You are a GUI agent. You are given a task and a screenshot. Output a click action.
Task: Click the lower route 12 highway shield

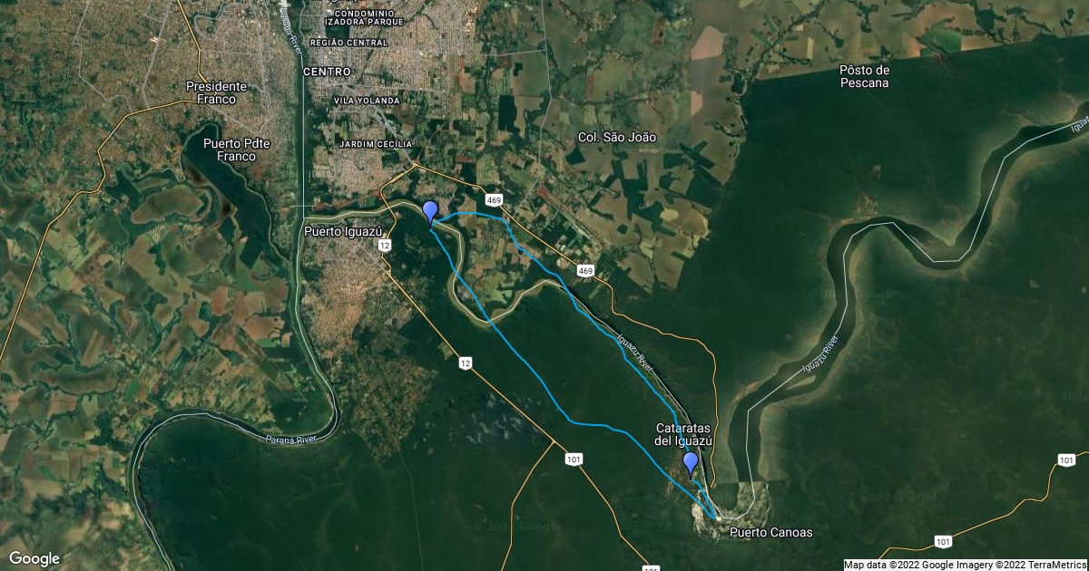pyautogui.click(x=466, y=363)
